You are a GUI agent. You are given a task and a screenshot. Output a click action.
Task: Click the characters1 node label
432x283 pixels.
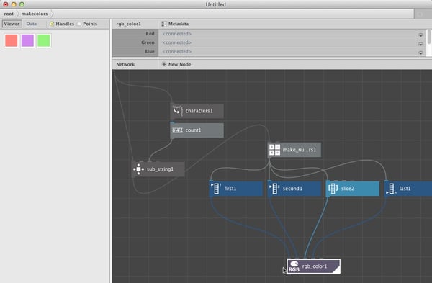click(199, 111)
